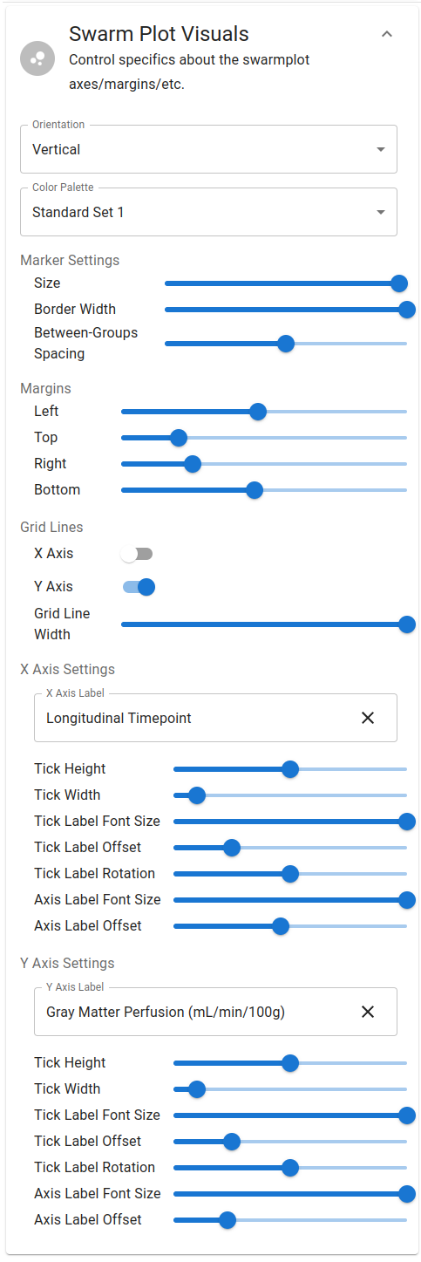Disable Y Axis grid lines toggle
Image resolution: width=421 pixels, height=1262 pixels.
click(138, 587)
